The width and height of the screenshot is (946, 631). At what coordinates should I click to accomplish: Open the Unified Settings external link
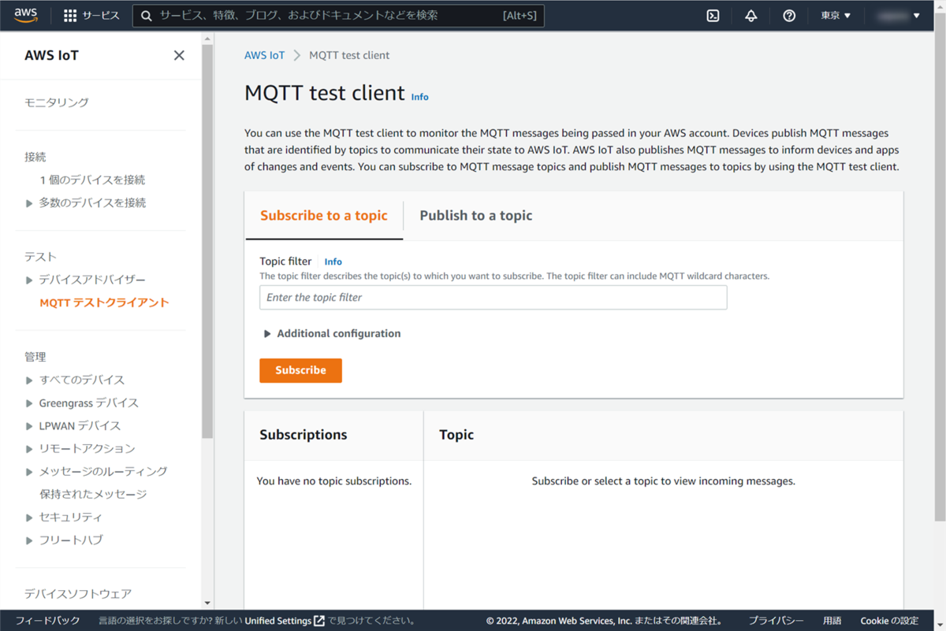click(x=285, y=621)
